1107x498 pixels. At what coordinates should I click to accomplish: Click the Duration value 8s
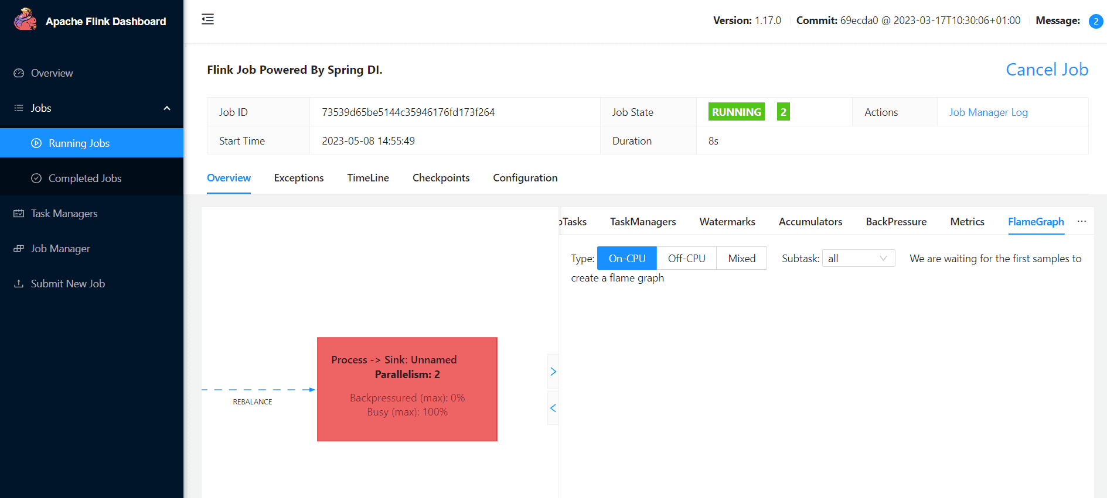(x=713, y=141)
